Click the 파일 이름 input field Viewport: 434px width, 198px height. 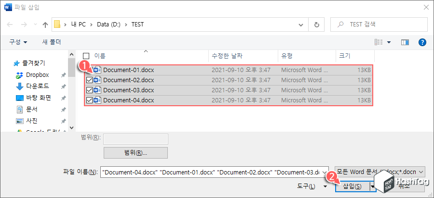click(x=211, y=172)
